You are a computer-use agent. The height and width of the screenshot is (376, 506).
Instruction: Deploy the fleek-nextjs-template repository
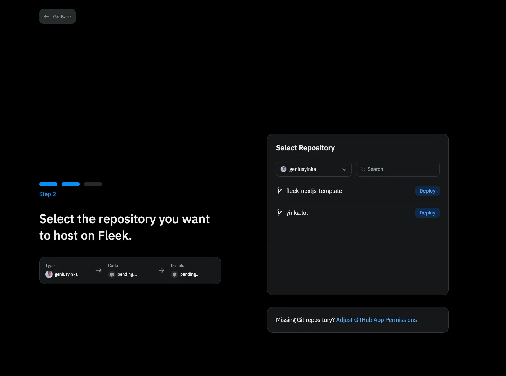tap(427, 191)
